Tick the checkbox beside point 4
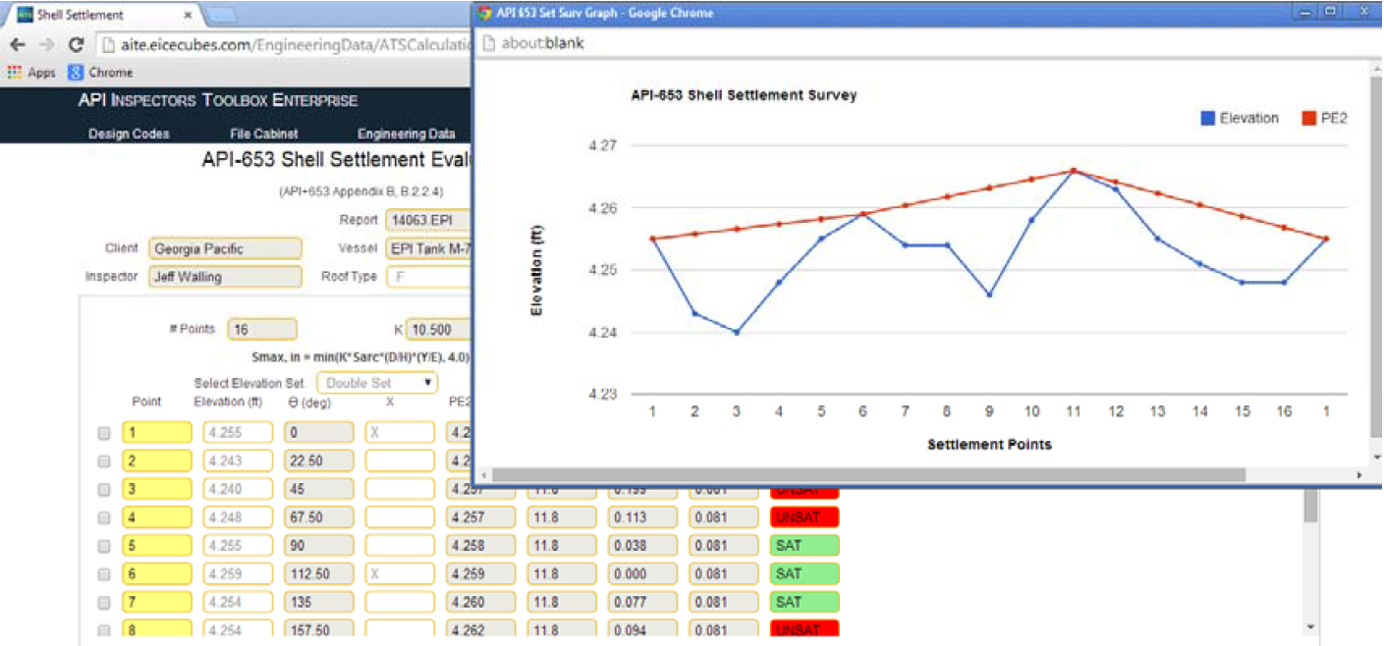Screen dimensions: 1384x646 (104, 517)
